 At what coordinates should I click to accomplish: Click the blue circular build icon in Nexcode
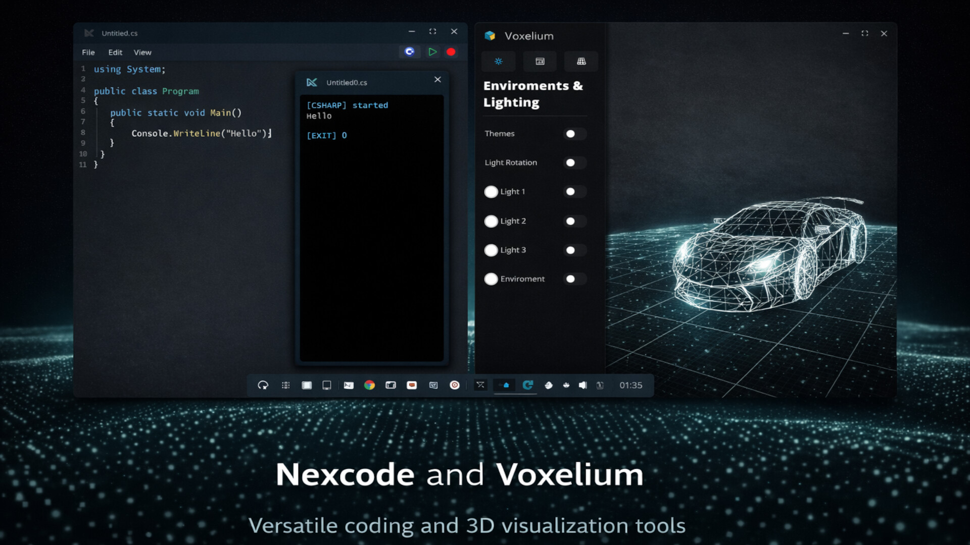[410, 51]
